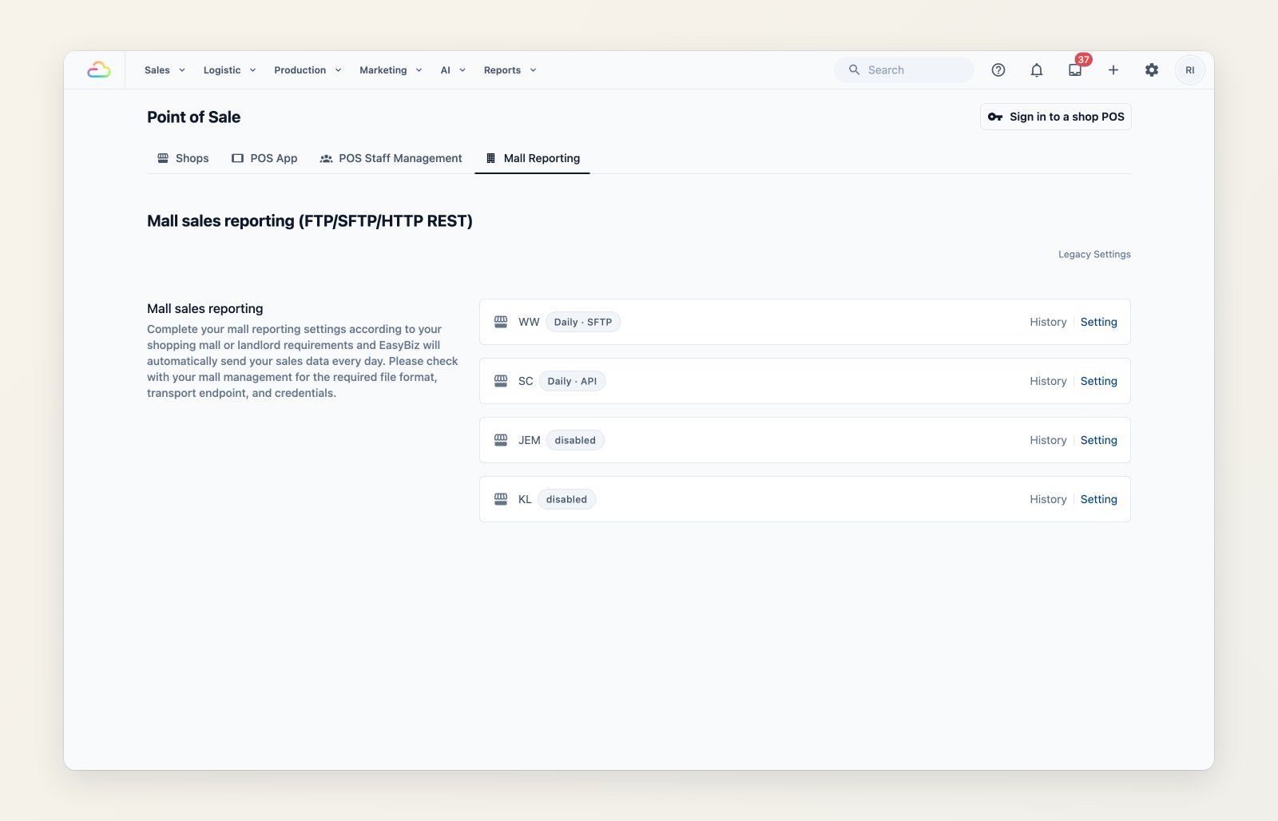
Task: Focus the Search input field
Action: [904, 70]
